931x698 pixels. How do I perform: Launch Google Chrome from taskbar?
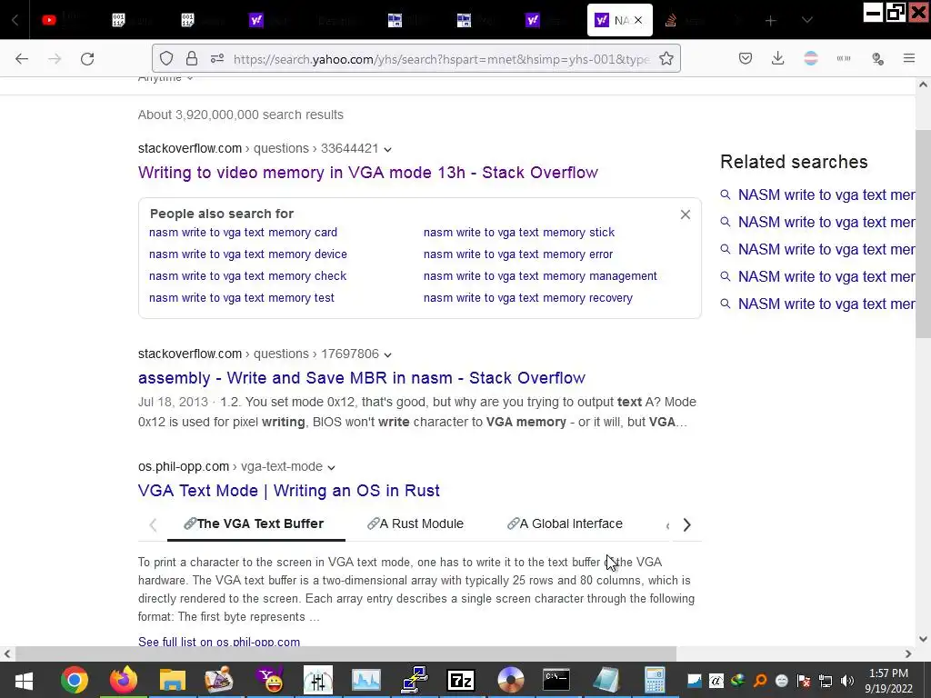pos(75,680)
